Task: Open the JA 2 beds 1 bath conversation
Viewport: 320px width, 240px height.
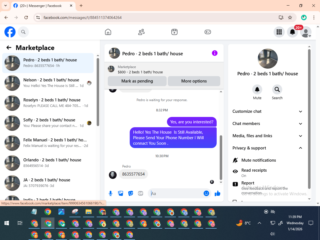Action: [48, 183]
